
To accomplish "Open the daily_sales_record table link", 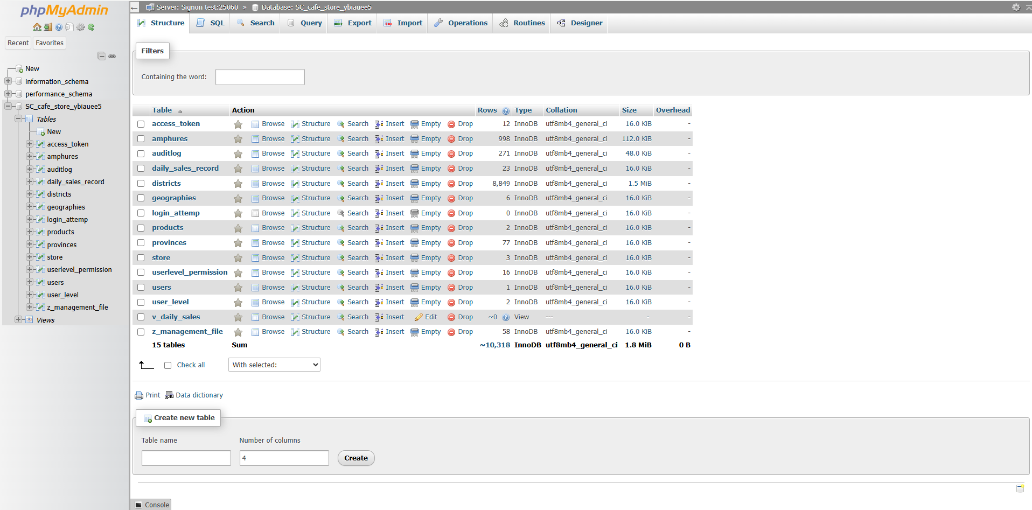I will point(185,169).
